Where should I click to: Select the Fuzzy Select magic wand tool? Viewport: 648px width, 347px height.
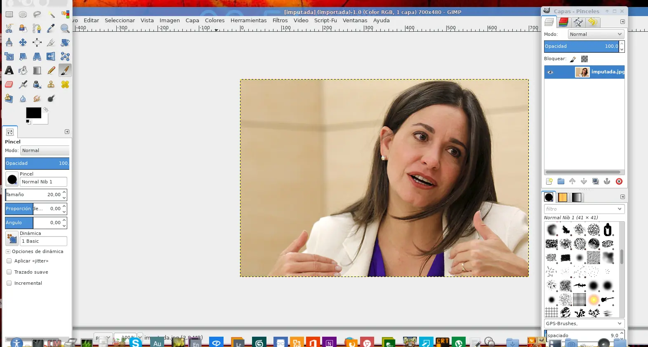pyautogui.click(x=51, y=14)
